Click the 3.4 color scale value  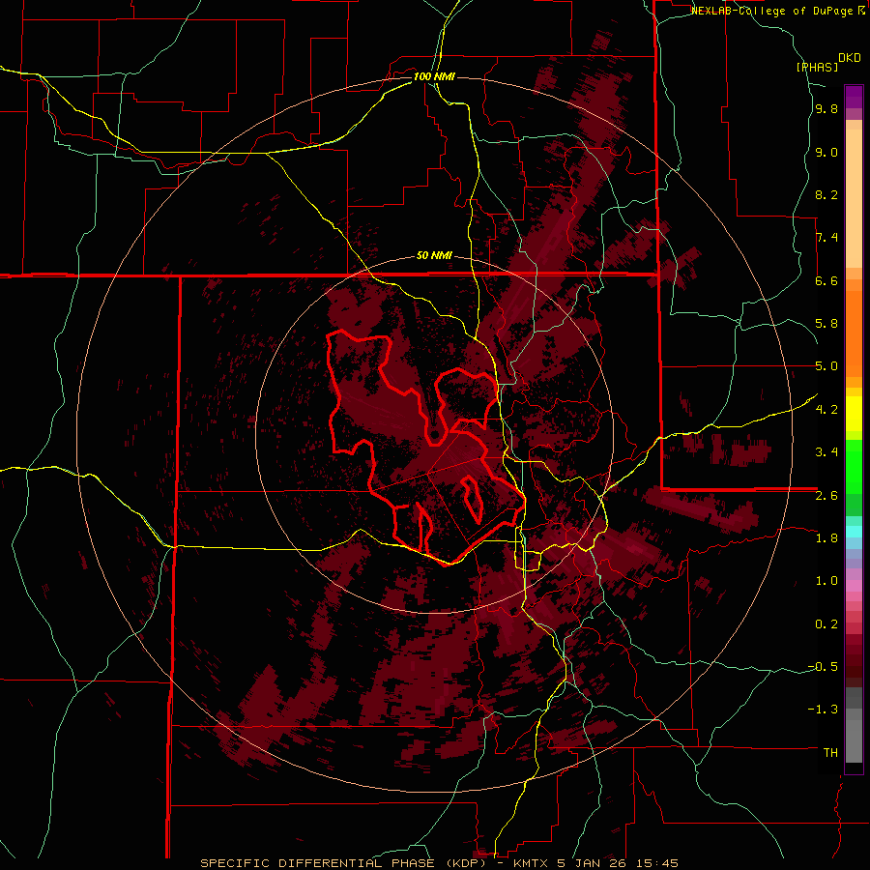[x=826, y=452]
